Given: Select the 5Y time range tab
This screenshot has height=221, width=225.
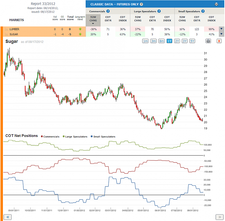Looking at the screenshot, I should (x=192, y=41).
